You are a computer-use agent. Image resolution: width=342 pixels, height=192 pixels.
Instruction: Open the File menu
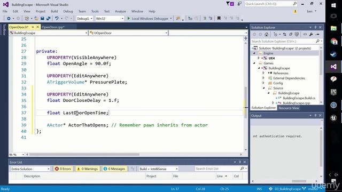point(5,11)
